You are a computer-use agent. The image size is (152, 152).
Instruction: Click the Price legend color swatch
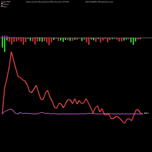(x=2, y=6)
